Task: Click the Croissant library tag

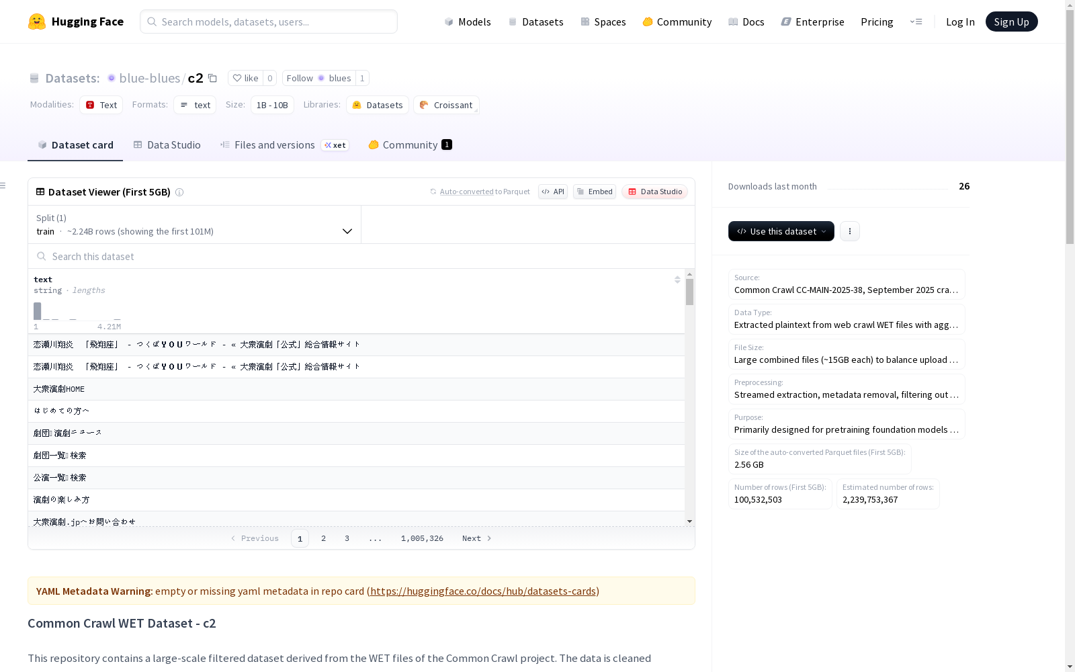Action: point(446,105)
